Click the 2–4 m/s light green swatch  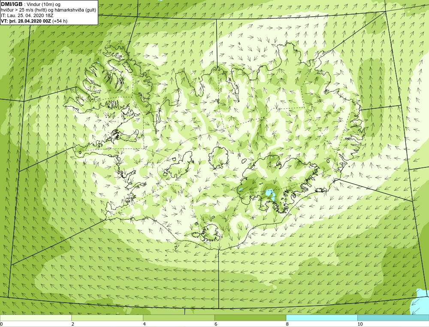coord(107,318)
